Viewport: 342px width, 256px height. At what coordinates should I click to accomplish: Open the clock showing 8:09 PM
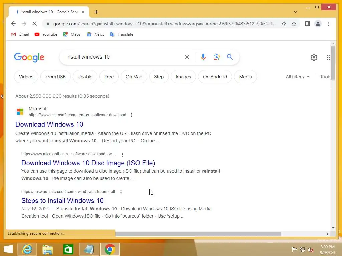coord(327,250)
